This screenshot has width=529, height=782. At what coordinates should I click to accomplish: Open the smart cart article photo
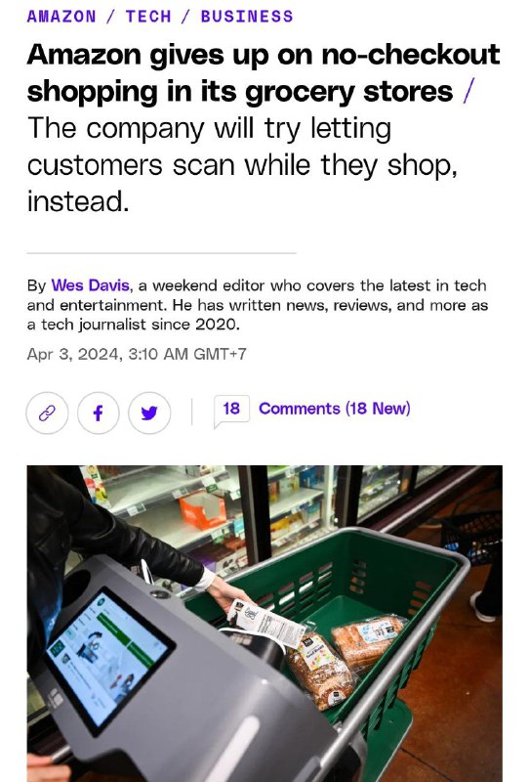coord(264,624)
